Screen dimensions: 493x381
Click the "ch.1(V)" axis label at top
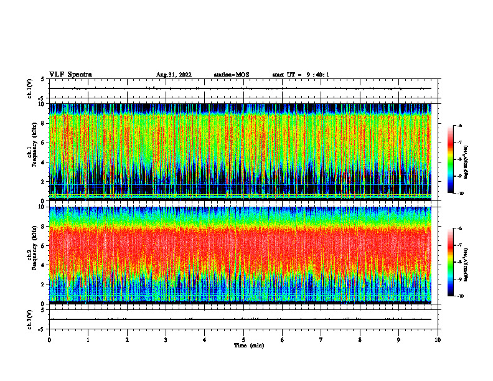pos(30,88)
